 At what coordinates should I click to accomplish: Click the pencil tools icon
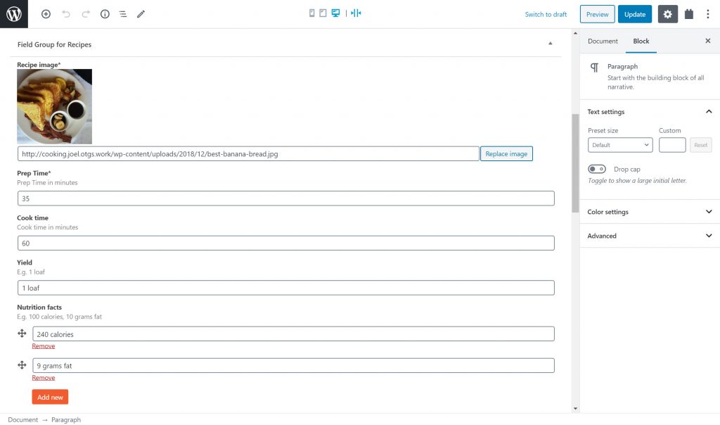click(x=141, y=14)
